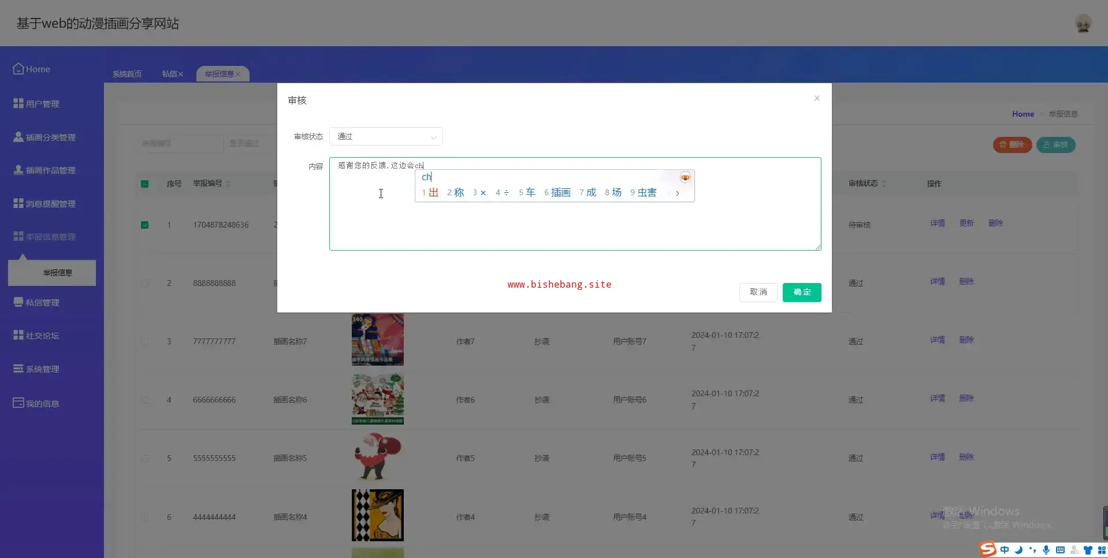
Task: Toggle the Sogou moon mode icon
Action: (x=1018, y=550)
